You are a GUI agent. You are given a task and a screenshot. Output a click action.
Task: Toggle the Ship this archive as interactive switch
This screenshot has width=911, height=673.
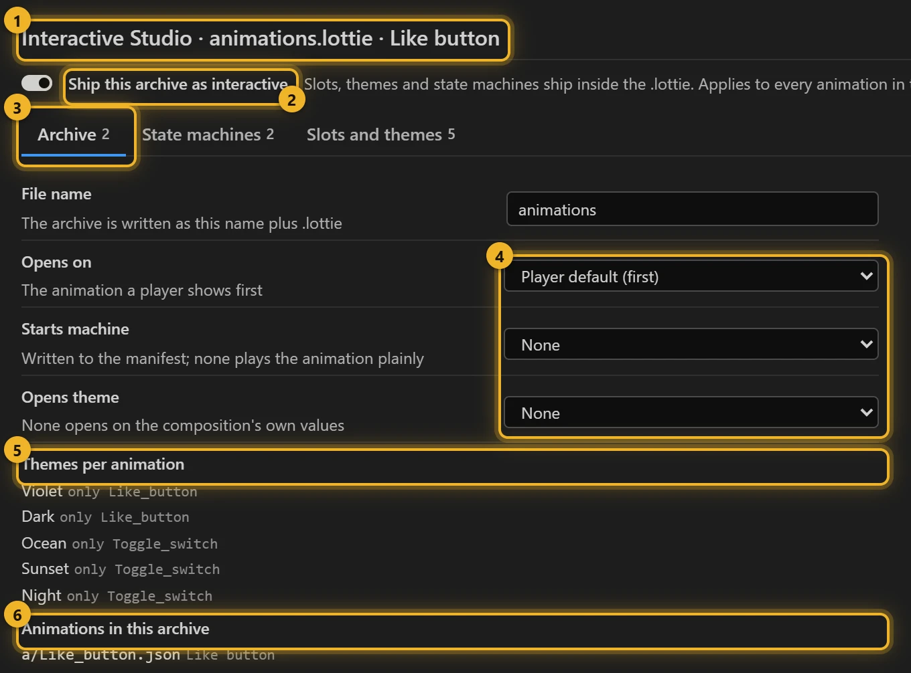pos(37,83)
